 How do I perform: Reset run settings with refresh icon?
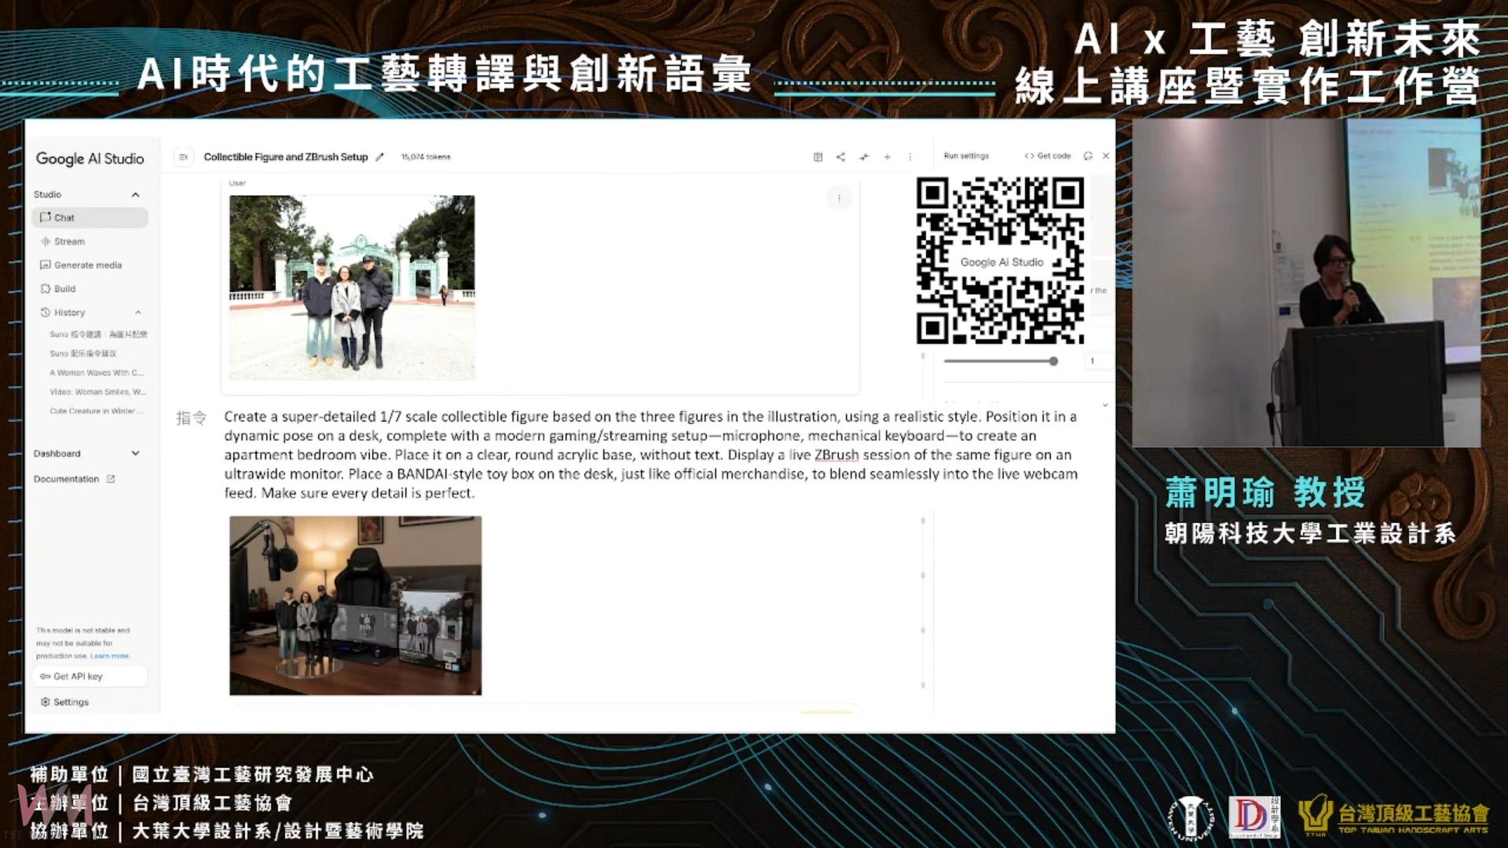tap(1088, 155)
